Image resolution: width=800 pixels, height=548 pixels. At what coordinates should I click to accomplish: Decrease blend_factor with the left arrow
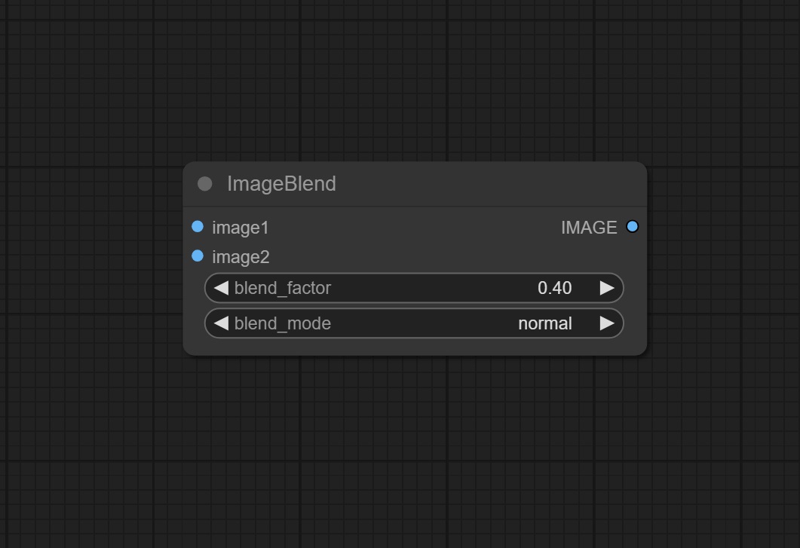pyautogui.click(x=221, y=288)
